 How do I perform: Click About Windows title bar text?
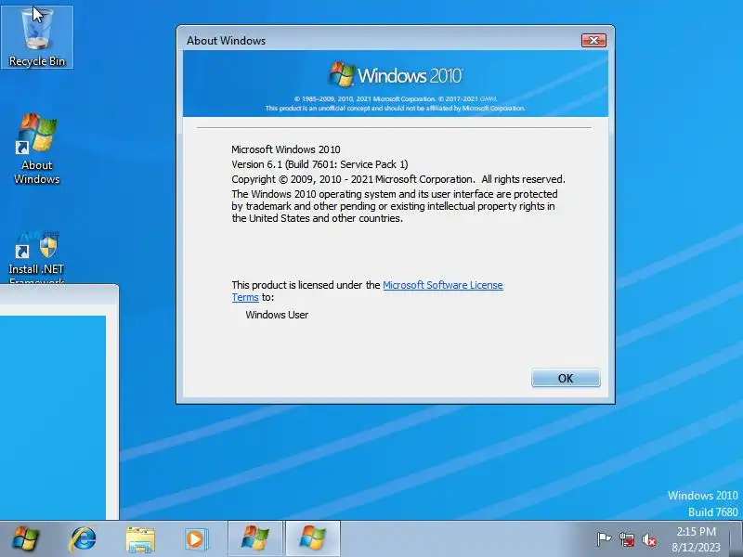point(226,41)
